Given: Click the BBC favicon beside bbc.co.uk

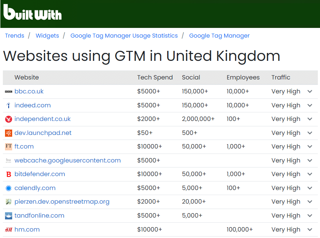Looking at the screenshot, I should point(9,92).
